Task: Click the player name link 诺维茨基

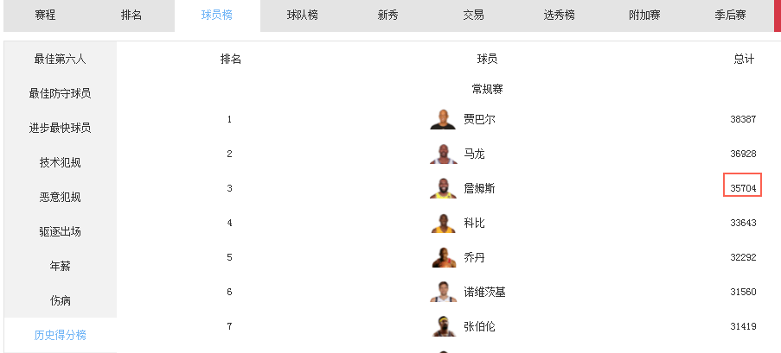Action: coord(484,292)
